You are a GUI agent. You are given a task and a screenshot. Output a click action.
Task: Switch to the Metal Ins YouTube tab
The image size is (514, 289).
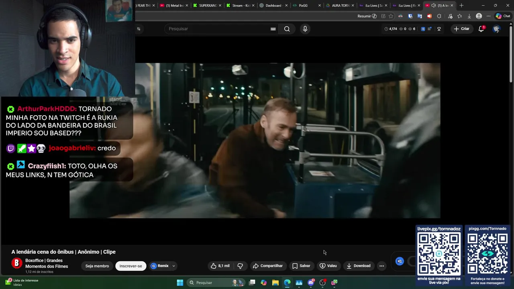point(174,5)
